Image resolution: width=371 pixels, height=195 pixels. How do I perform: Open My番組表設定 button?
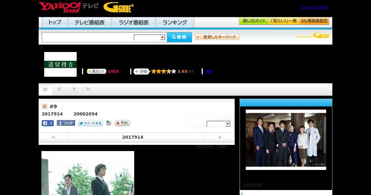(314, 21)
